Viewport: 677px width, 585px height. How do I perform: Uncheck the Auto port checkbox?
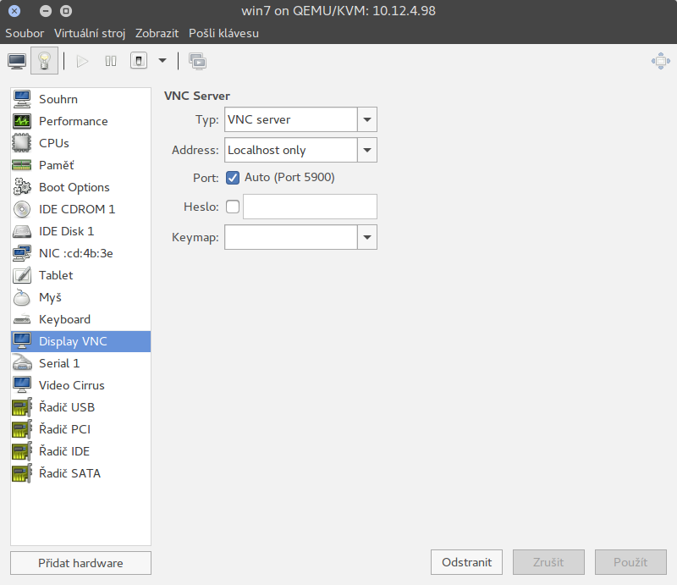tap(234, 178)
